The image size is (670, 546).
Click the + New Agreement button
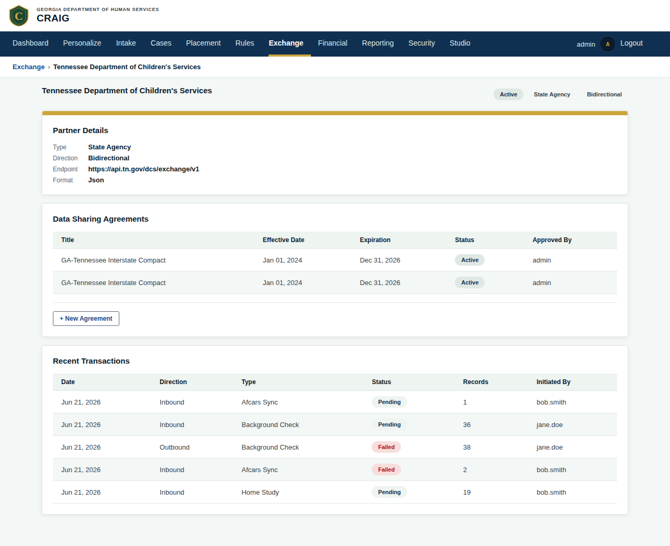pos(86,319)
